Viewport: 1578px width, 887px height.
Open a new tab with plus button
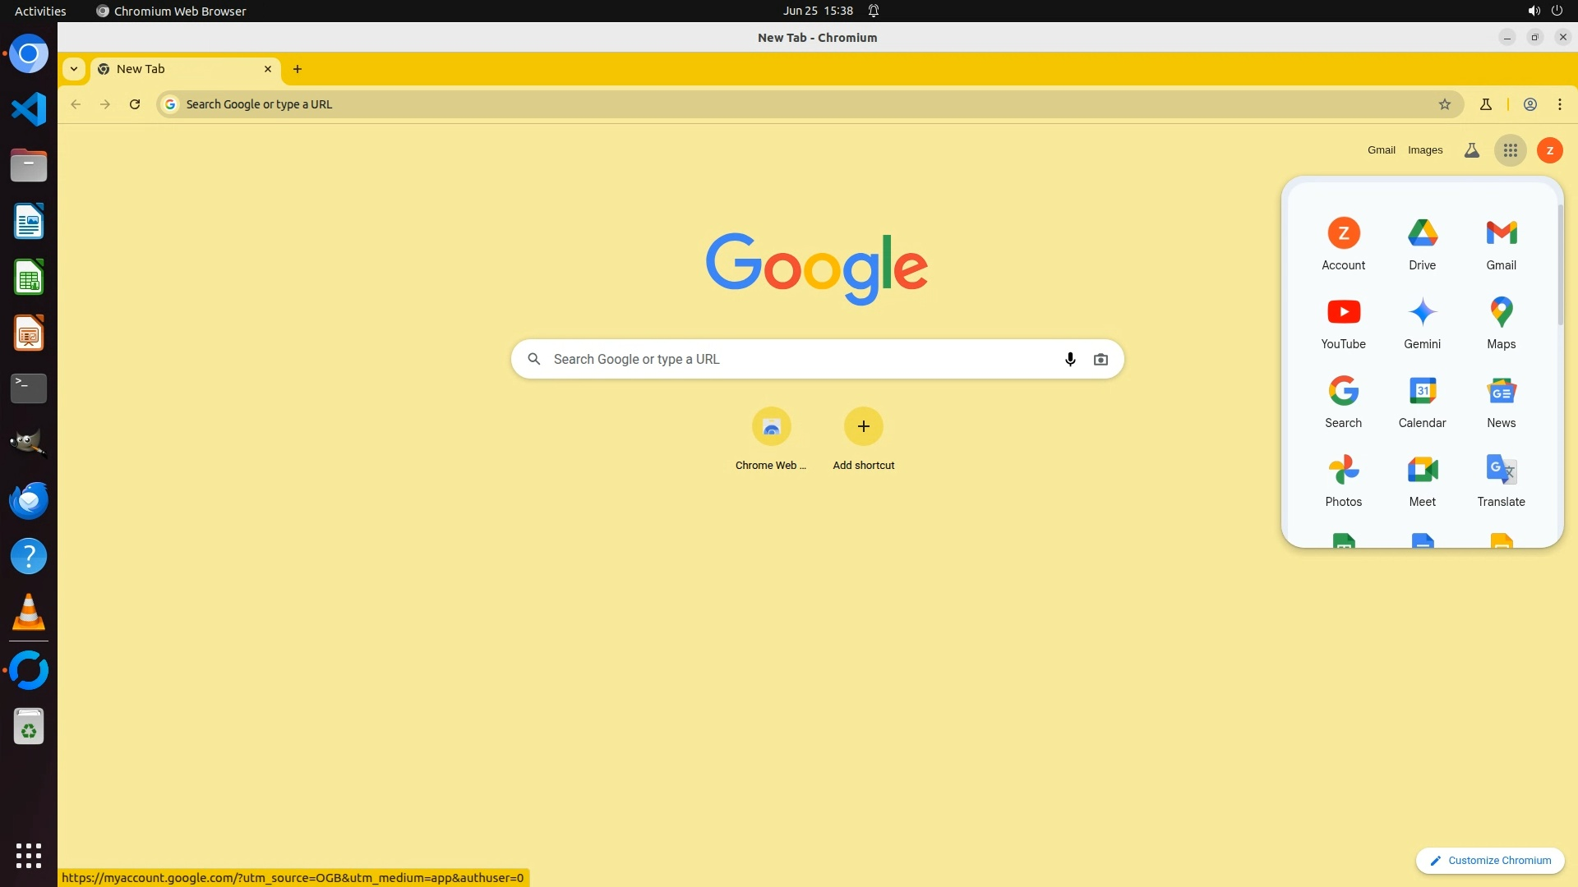point(298,69)
